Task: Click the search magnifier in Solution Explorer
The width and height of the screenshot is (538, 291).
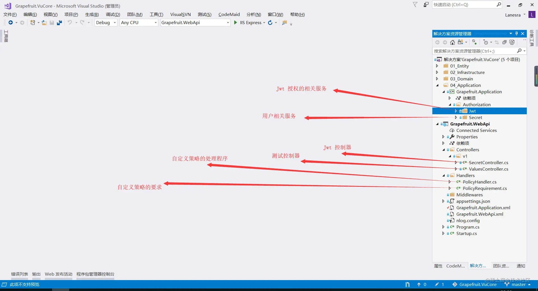Action: pos(519,51)
